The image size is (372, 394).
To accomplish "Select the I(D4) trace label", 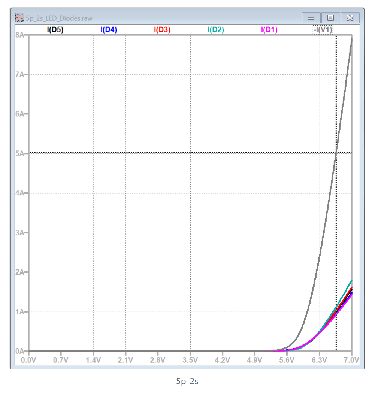I will pos(109,30).
